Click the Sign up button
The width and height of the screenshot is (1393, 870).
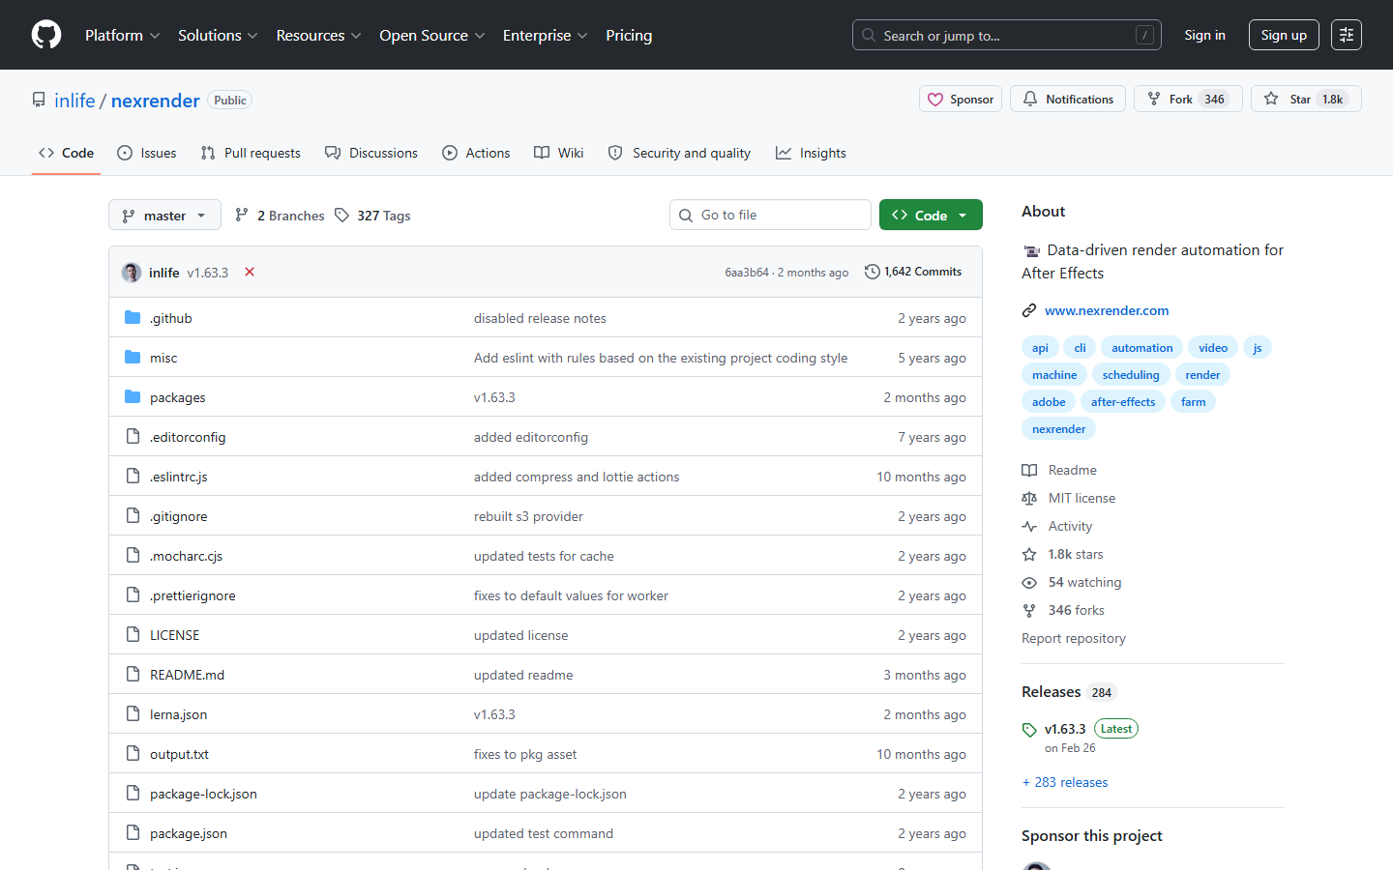(1283, 35)
